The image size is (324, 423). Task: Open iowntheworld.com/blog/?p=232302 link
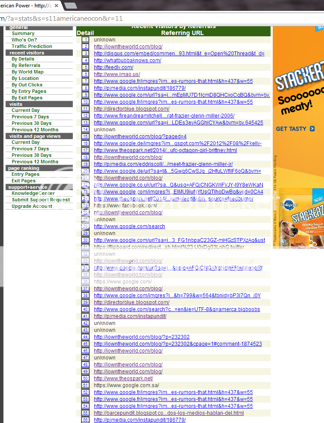coord(142,337)
